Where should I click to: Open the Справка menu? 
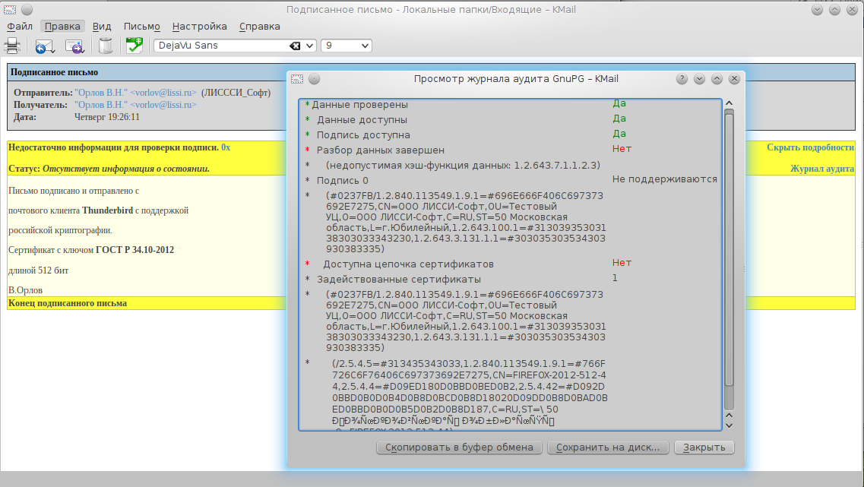[x=260, y=27]
